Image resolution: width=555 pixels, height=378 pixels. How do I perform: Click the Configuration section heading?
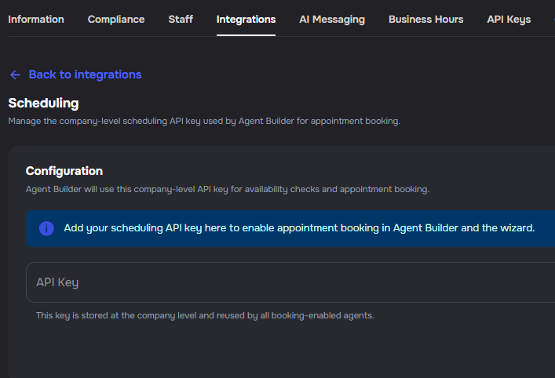(64, 170)
